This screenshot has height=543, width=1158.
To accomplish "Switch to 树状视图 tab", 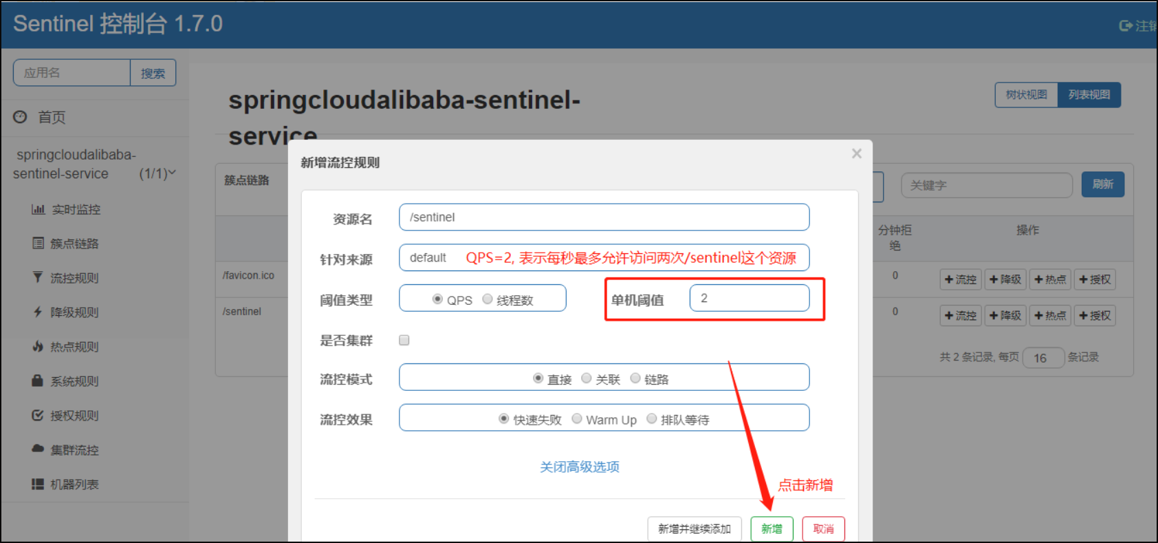I will pos(1027,95).
